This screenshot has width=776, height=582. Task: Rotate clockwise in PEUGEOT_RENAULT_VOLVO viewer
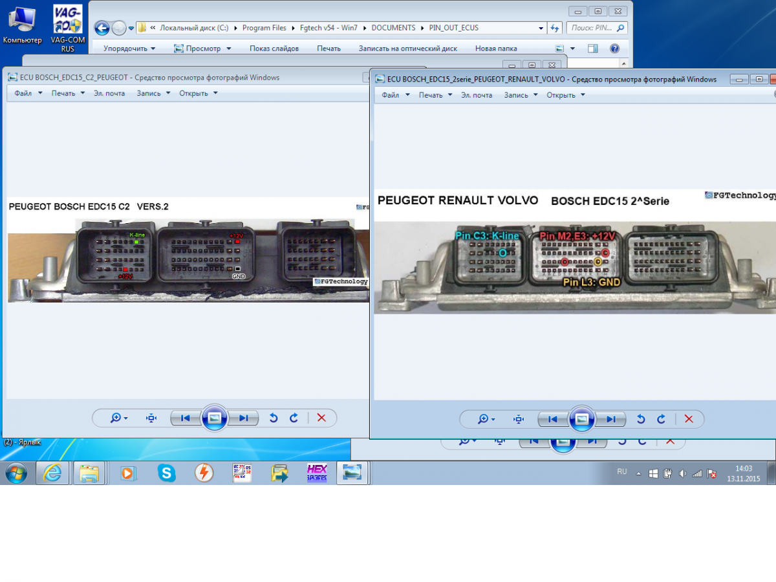(662, 419)
